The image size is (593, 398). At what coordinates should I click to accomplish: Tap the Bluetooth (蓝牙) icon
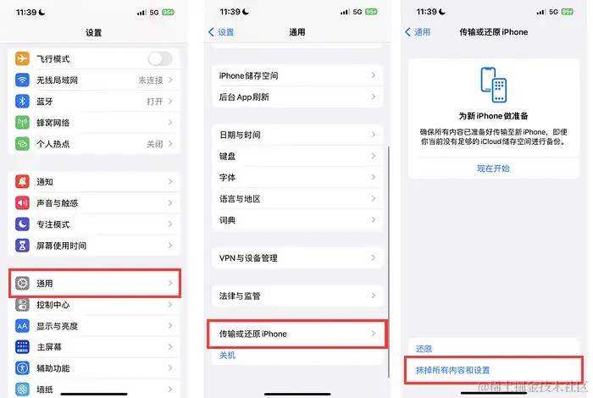tap(22, 102)
